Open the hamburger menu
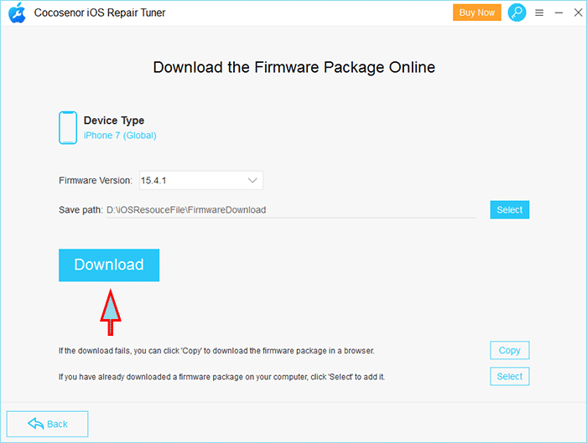587x443 pixels. click(539, 13)
